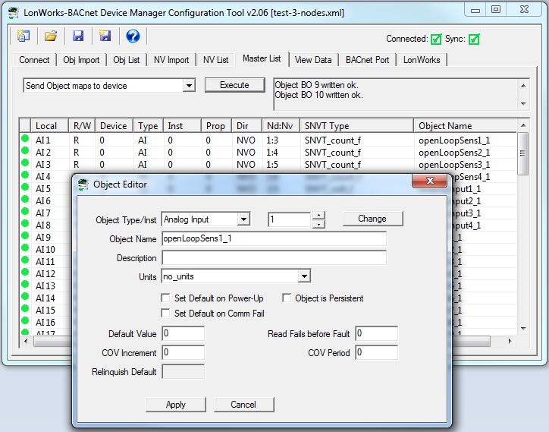Click the Sync status checkmark icon
This screenshot has width=549, height=432.
tap(474, 39)
